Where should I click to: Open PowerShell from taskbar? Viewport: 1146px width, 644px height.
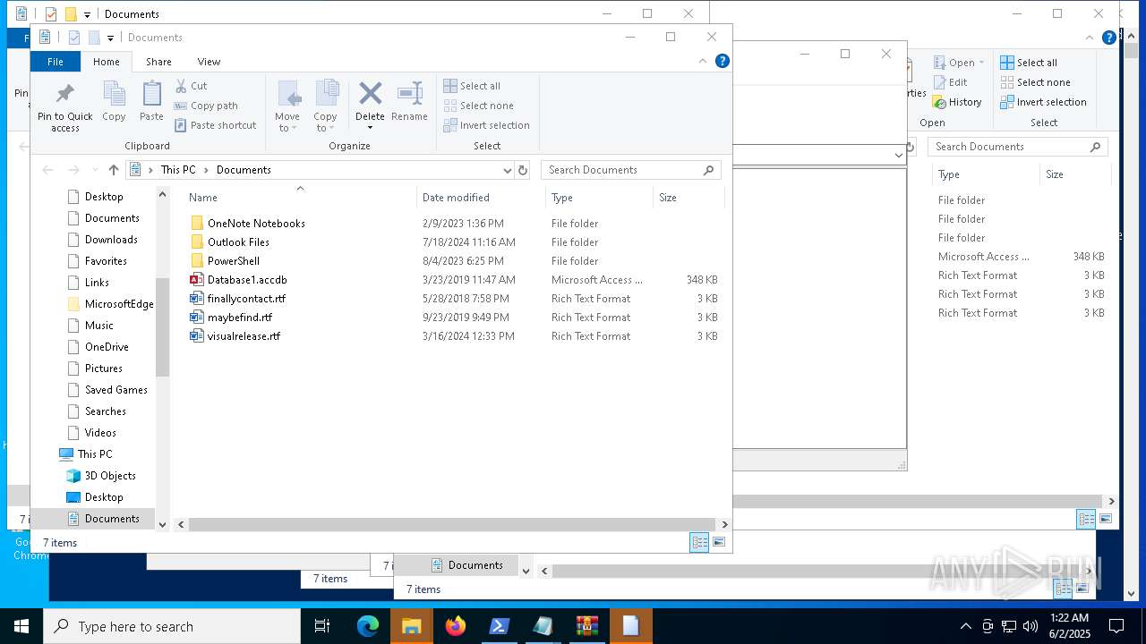tap(500, 626)
